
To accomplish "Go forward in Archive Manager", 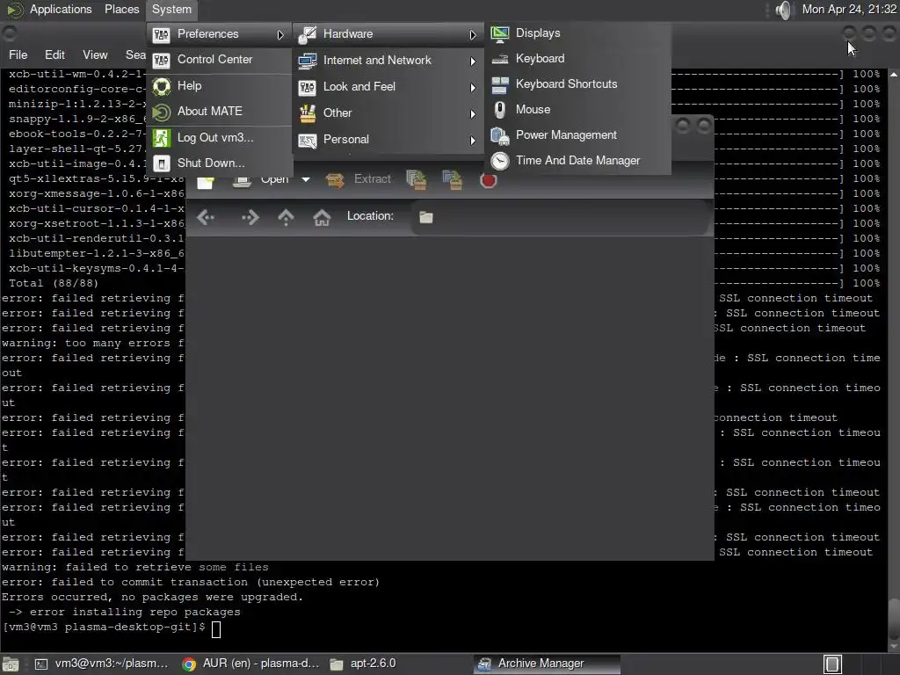I will (x=250, y=218).
